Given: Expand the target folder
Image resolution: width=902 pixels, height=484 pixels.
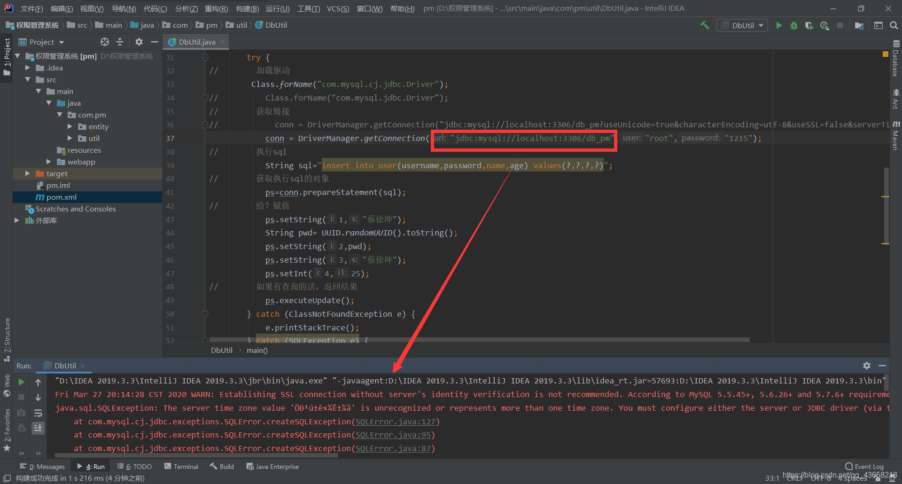Looking at the screenshot, I should pos(28,173).
